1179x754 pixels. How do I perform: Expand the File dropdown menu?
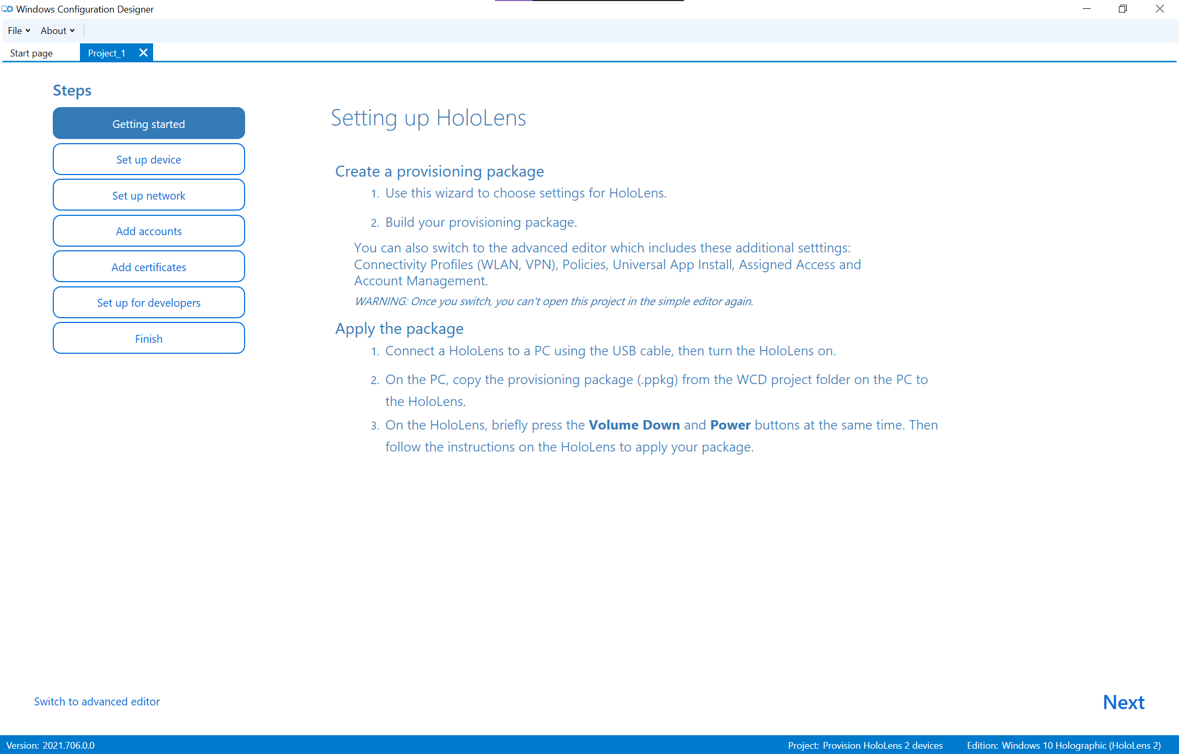(x=17, y=30)
